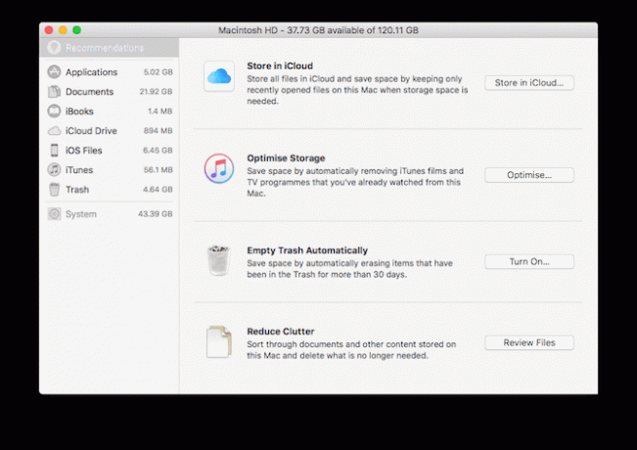This screenshot has height=450, width=637.
Task: Select System label in sidebar
Action: pos(81,213)
